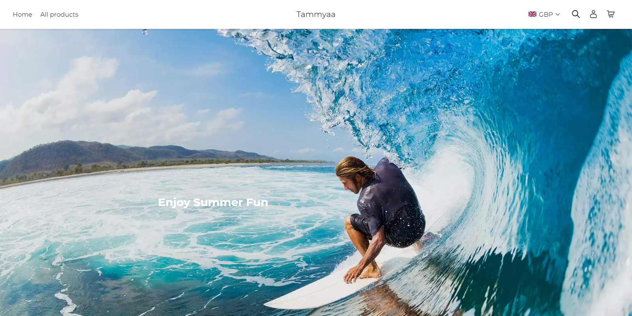This screenshot has width=632, height=316.
Task: Open the search magnifier icon
Action: point(576,14)
